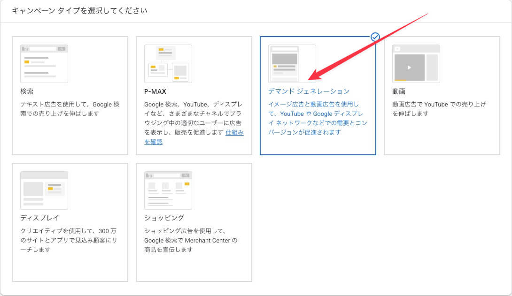The image size is (512, 296).
Task: Click the 動画 play button thumbnail icon
Action: click(x=409, y=67)
